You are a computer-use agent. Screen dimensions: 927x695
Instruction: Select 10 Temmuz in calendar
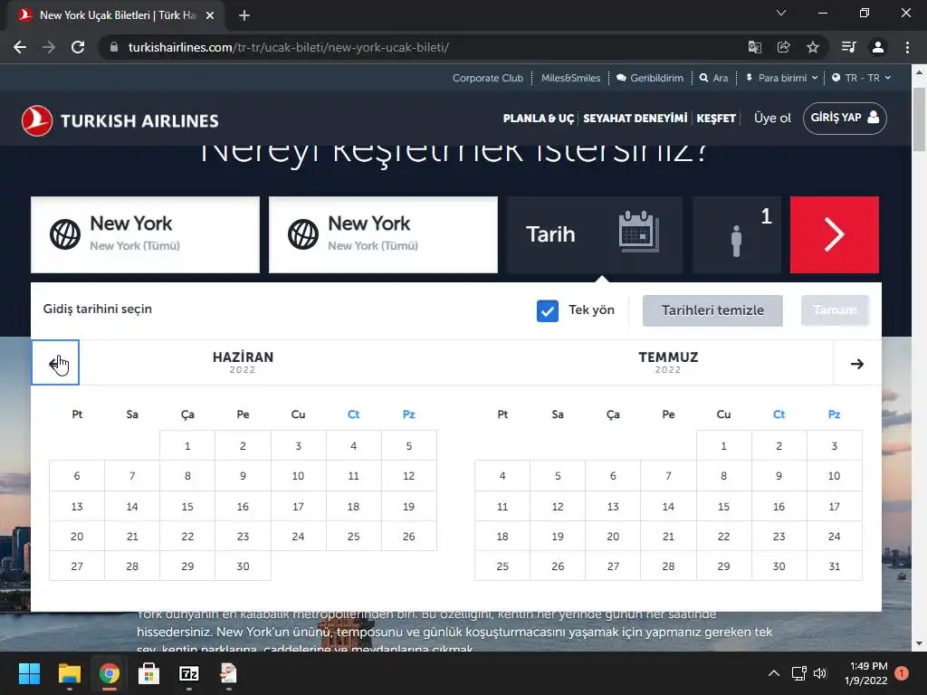point(834,476)
